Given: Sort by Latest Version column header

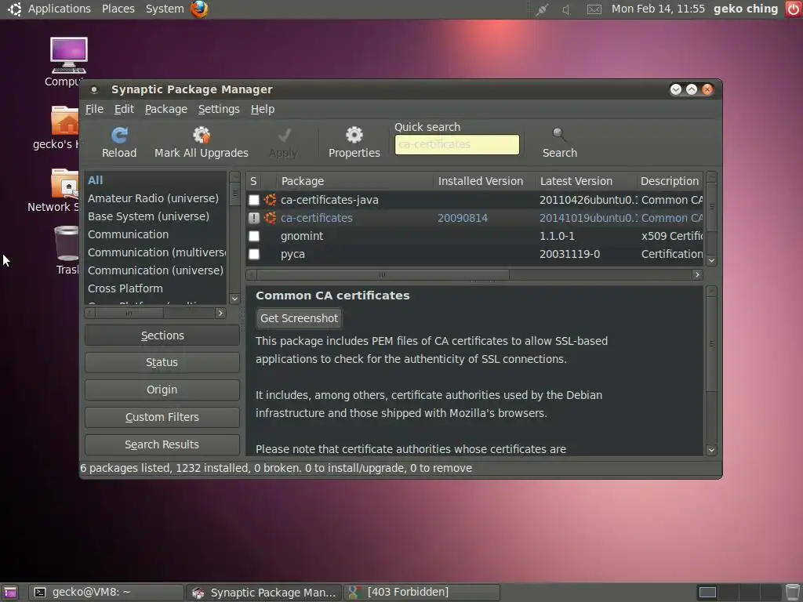Looking at the screenshot, I should pyautogui.click(x=585, y=181).
